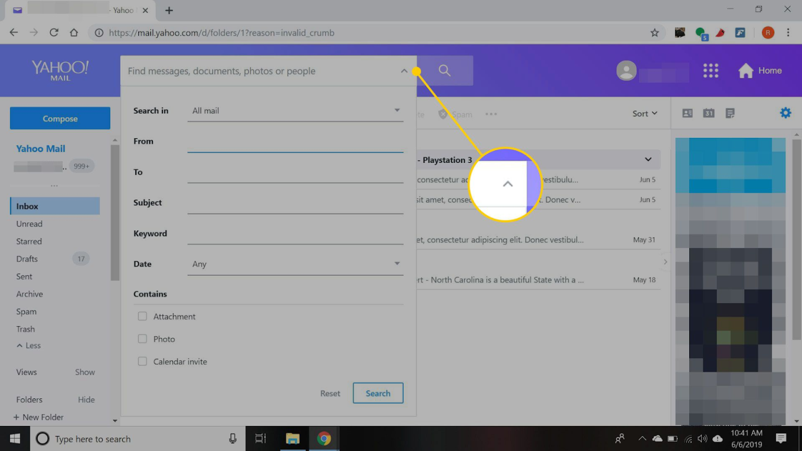Open the 'Search in' All mail dropdown
This screenshot has height=451, width=802.
[x=397, y=110]
